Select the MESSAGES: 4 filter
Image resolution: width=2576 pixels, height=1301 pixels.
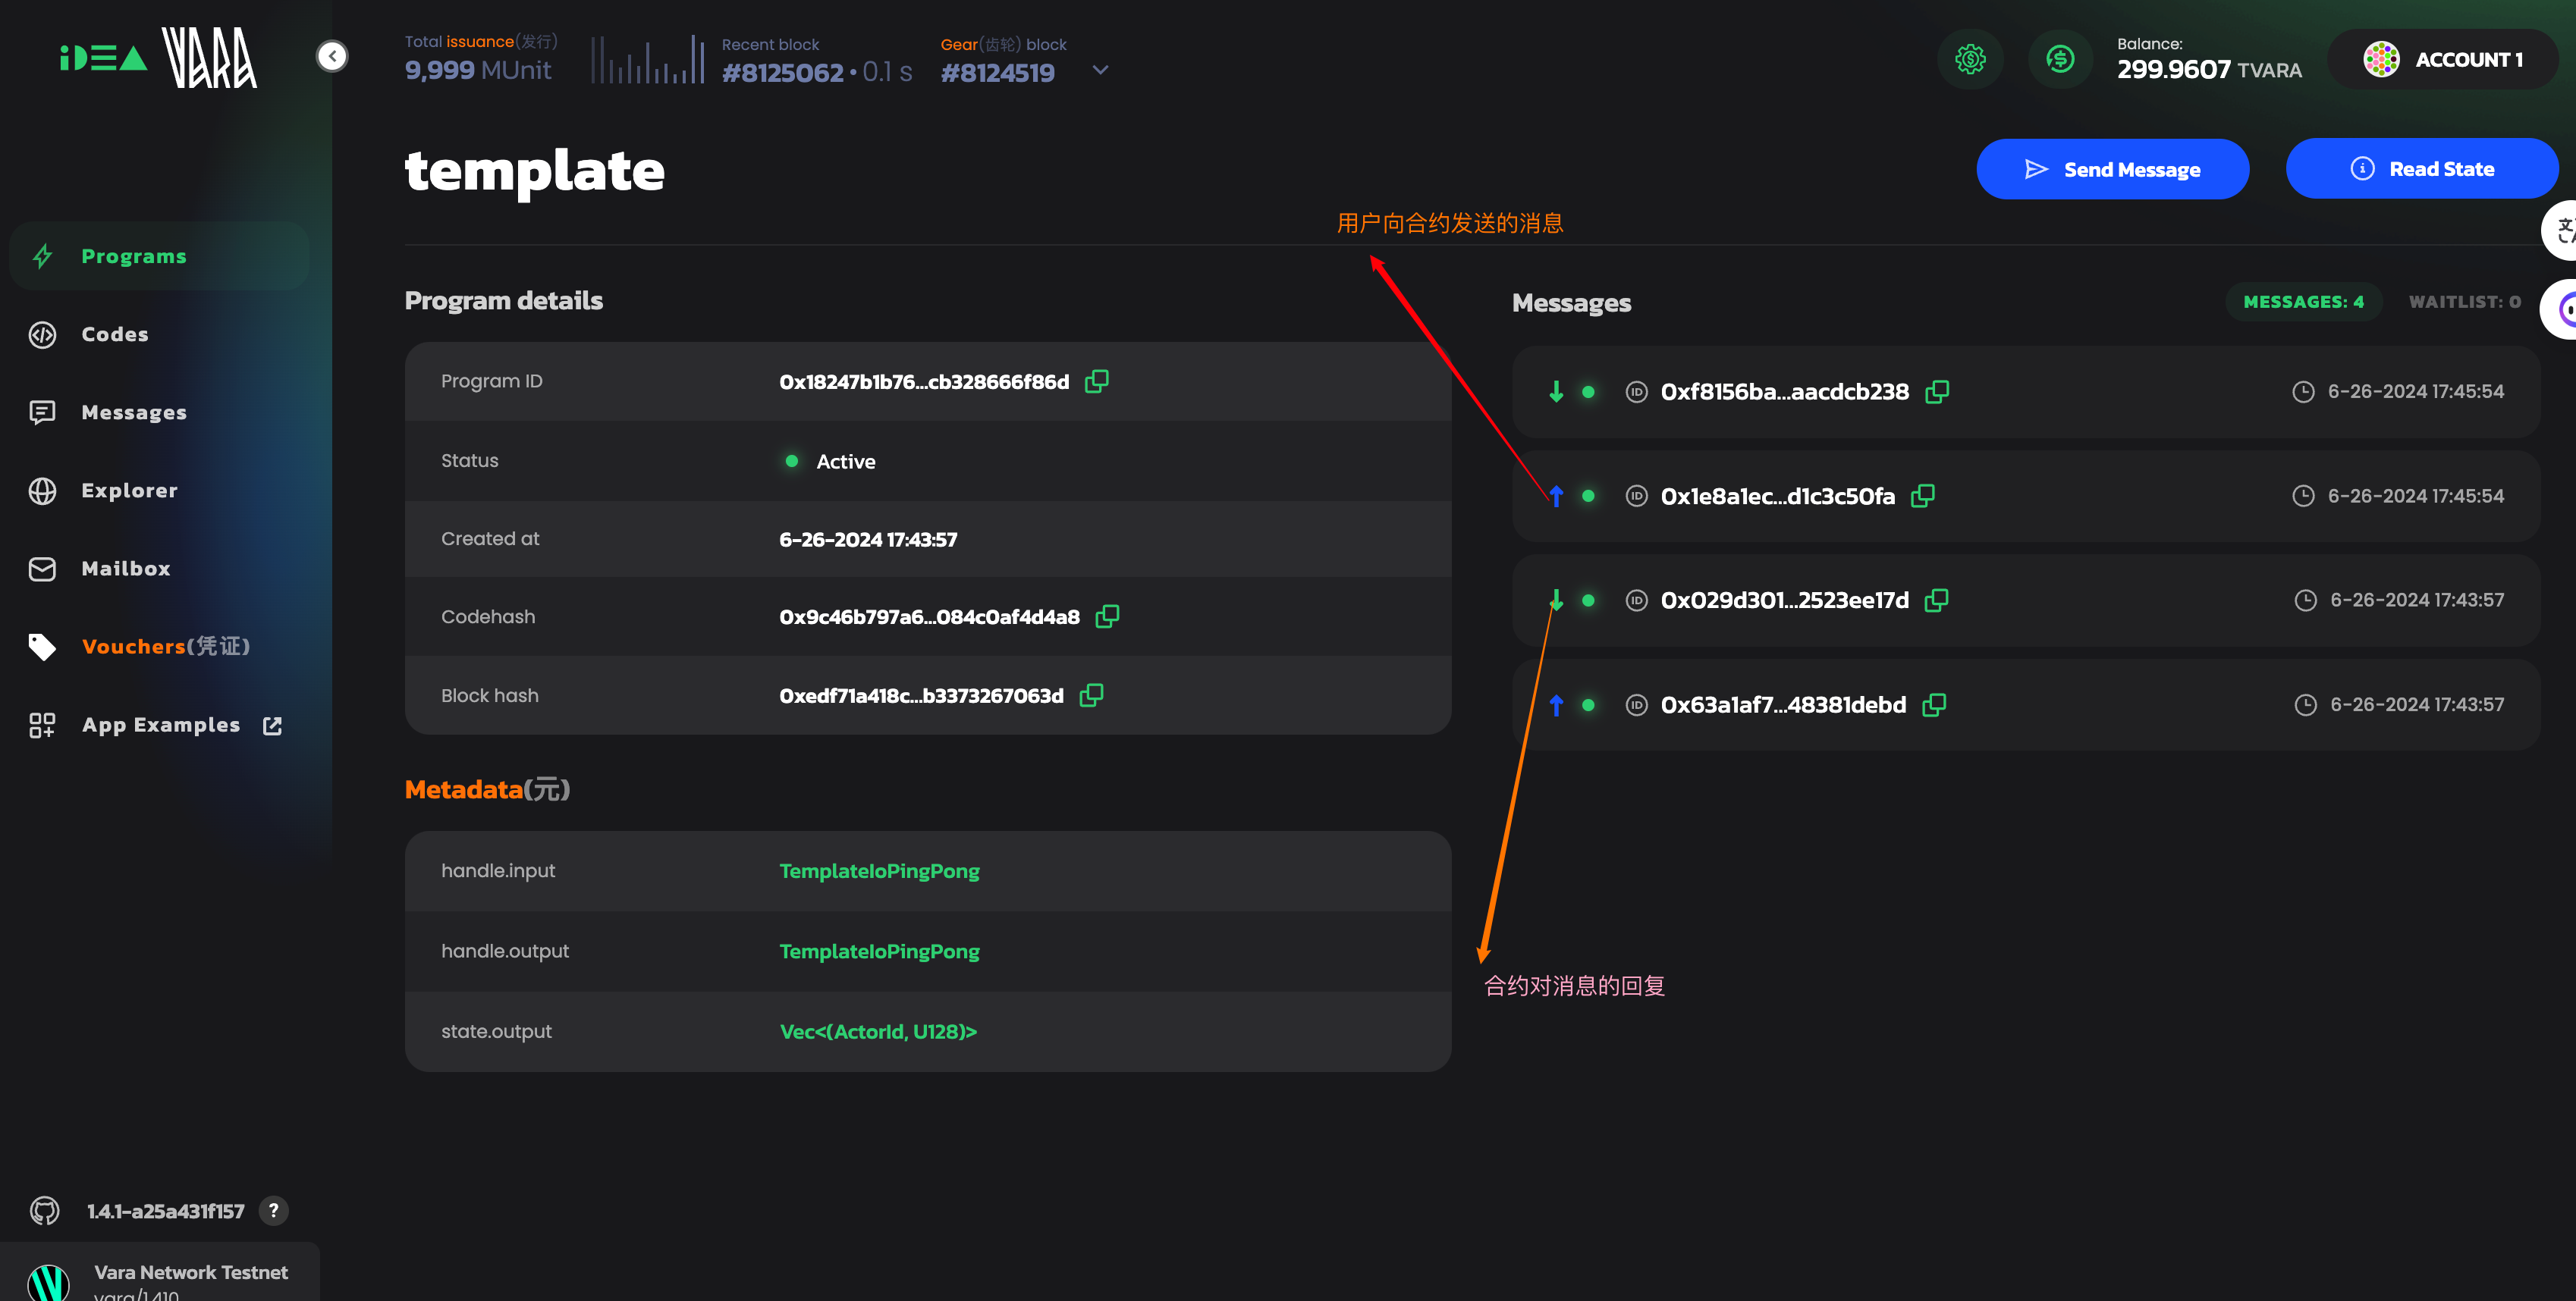click(x=2303, y=302)
